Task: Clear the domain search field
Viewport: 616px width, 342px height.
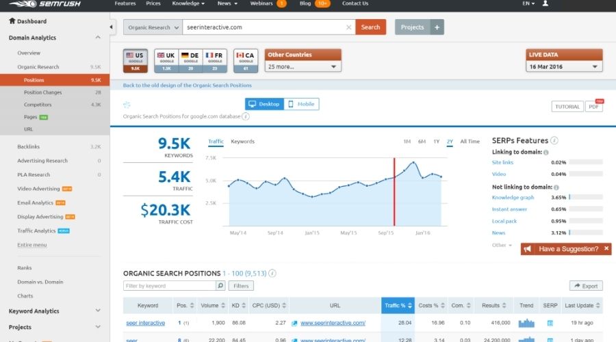Action: (x=348, y=27)
